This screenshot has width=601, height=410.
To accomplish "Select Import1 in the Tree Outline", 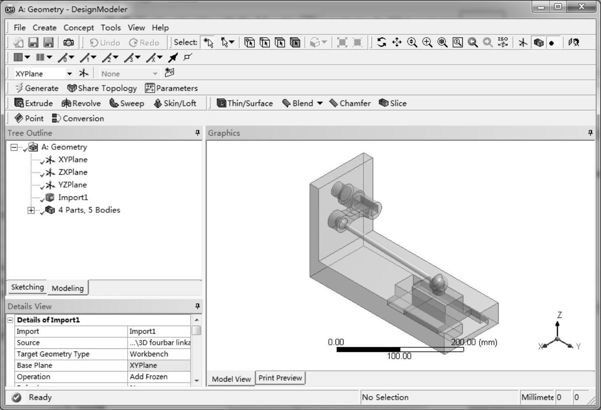I will pos(73,198).
